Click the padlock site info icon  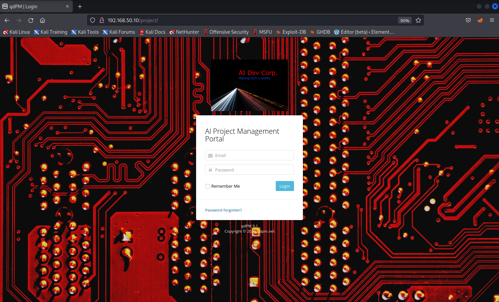pyautogui.click(x=102, y=20)
